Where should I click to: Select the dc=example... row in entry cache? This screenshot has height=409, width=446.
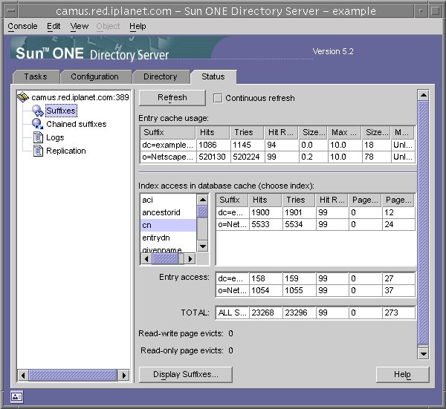(x=277, y=145)
